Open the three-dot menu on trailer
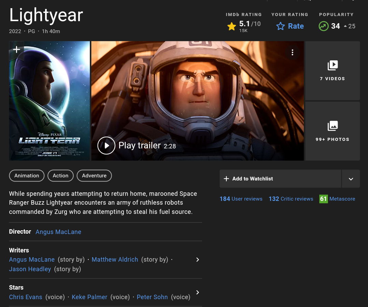Image resolution: width=368 pixels, height=307 pixels. (292, 52)
